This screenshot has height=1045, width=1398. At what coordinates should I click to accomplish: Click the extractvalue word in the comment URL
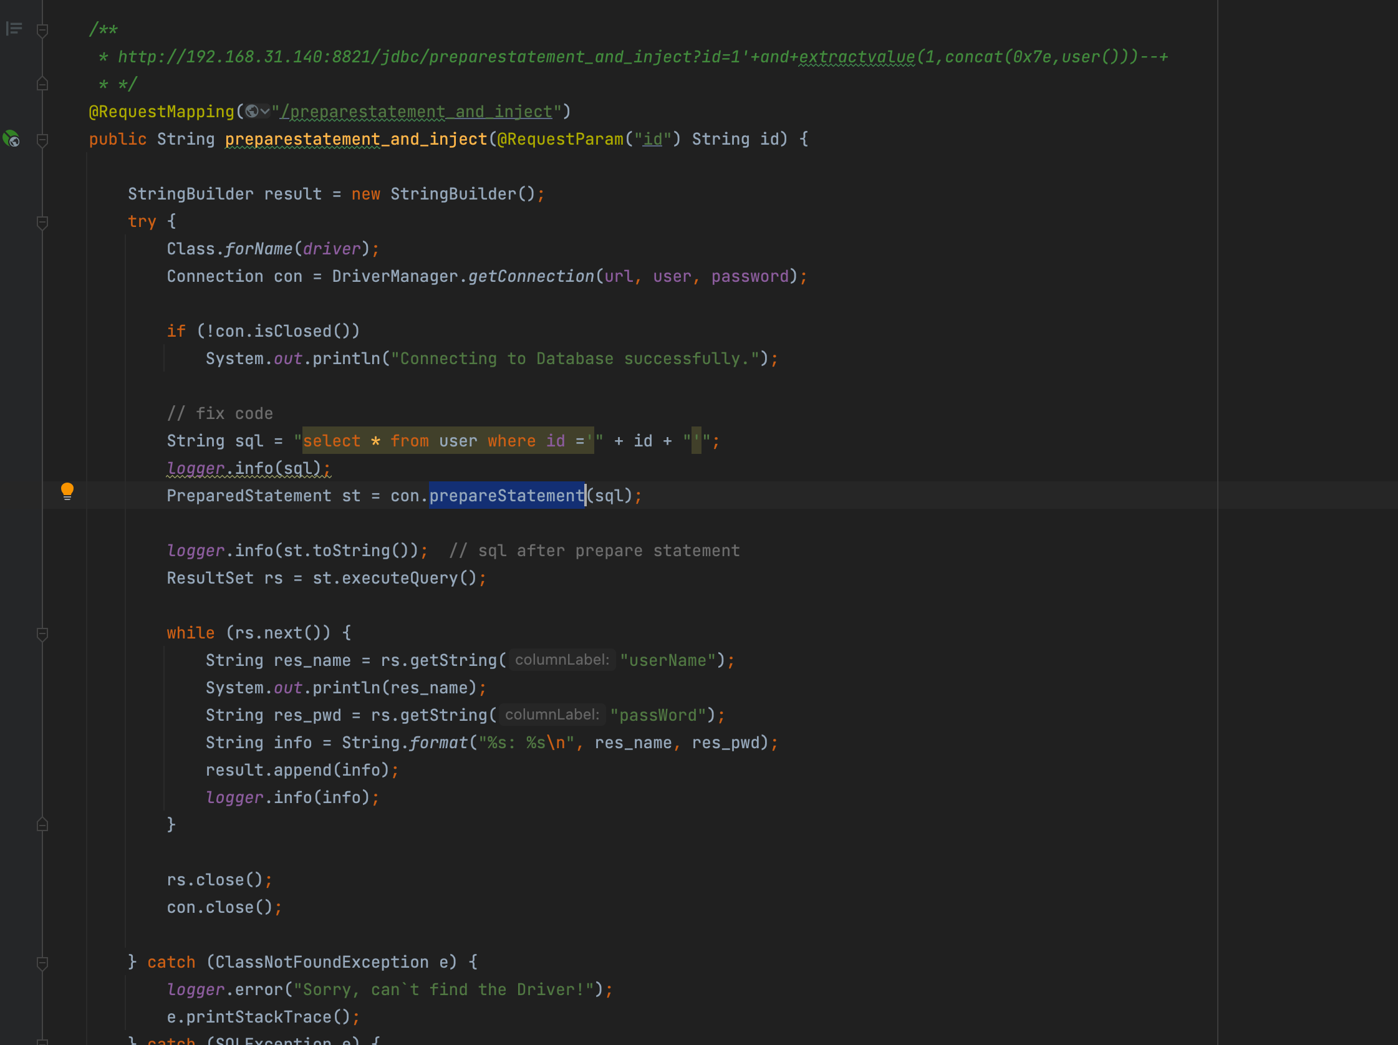tap(856, 57)
